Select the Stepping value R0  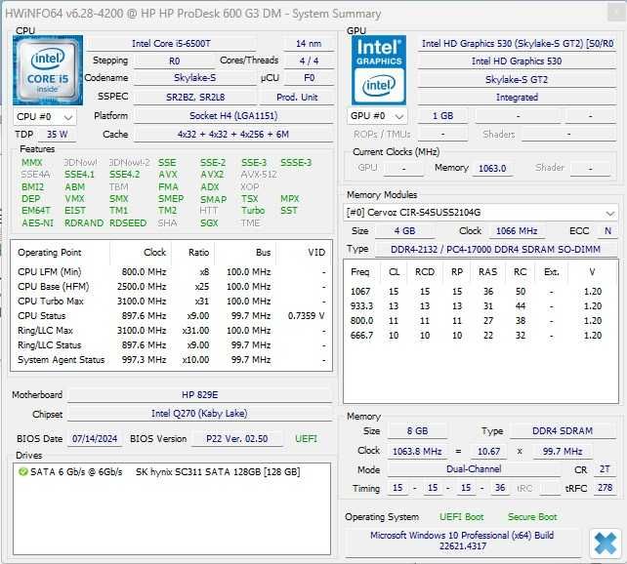tap(175, 60)
